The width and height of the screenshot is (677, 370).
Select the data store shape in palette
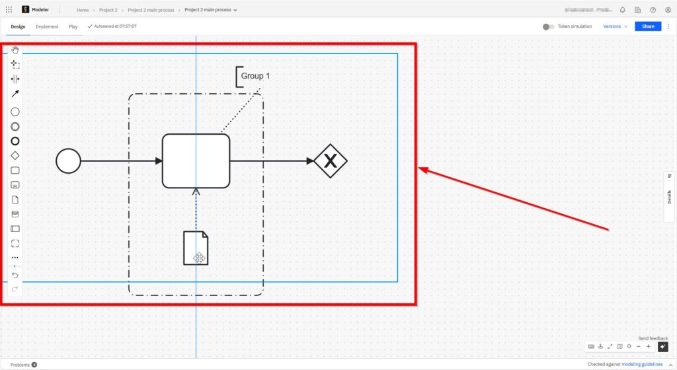click(x=15, y=214)
